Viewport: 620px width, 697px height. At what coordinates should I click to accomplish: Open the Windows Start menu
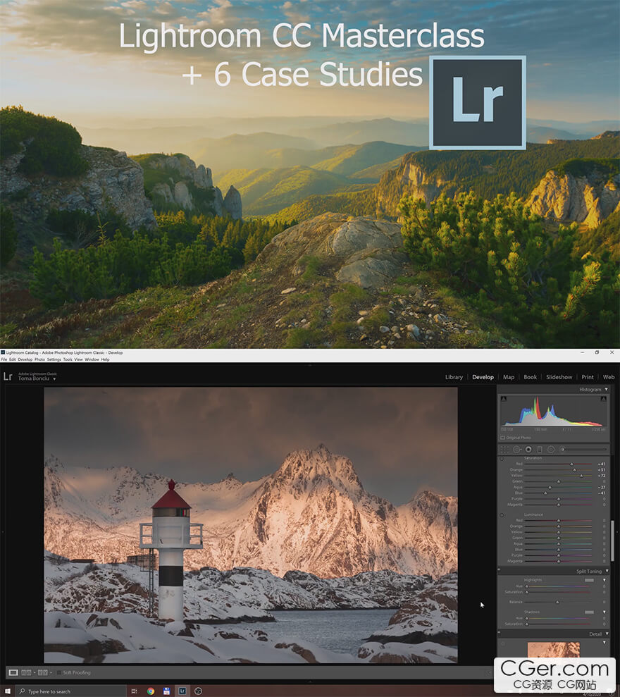[x=8, y=691]
